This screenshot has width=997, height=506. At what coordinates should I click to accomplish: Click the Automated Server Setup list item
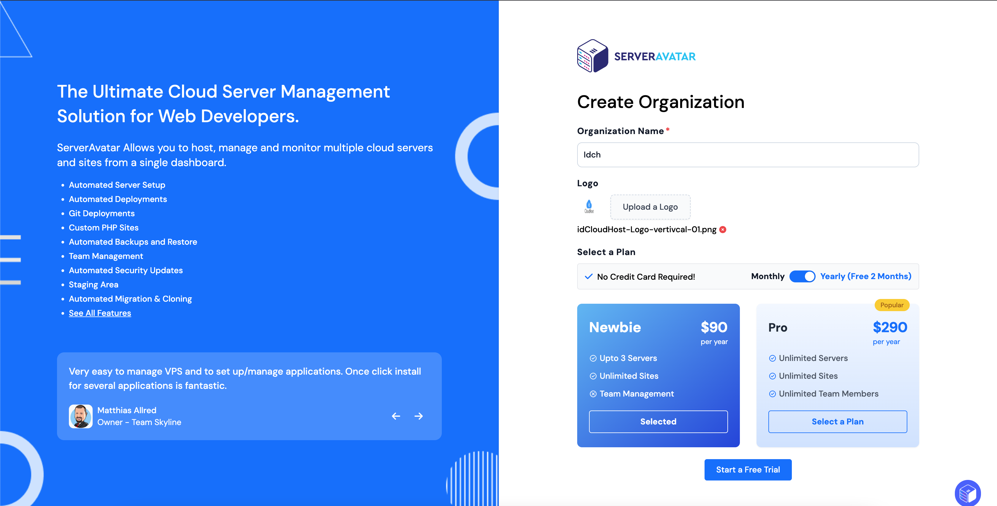117,185
